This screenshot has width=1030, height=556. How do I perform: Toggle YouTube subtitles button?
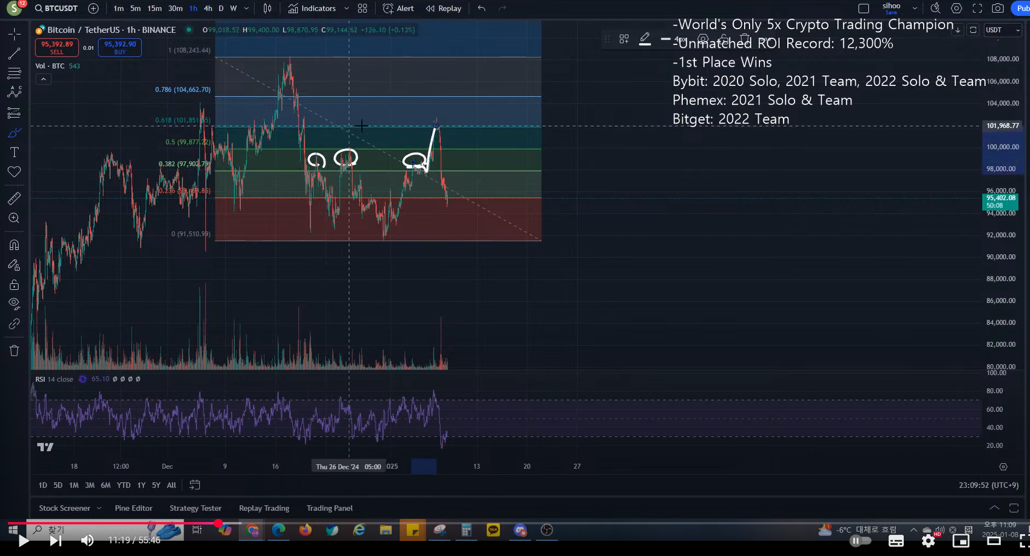click(896, 541)
